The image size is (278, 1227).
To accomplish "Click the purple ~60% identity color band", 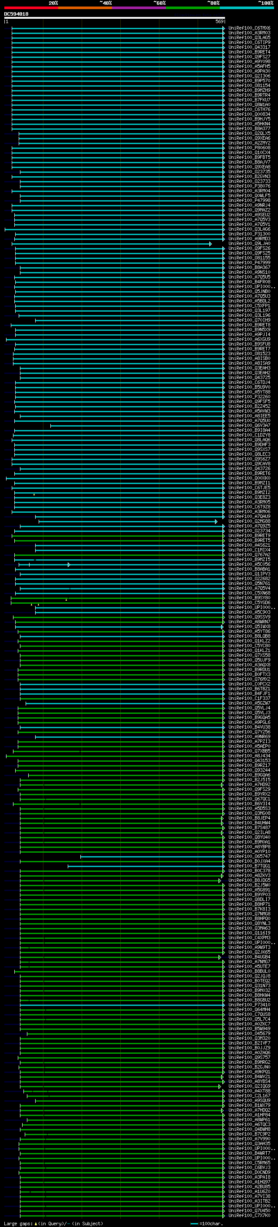I will 139,8.
